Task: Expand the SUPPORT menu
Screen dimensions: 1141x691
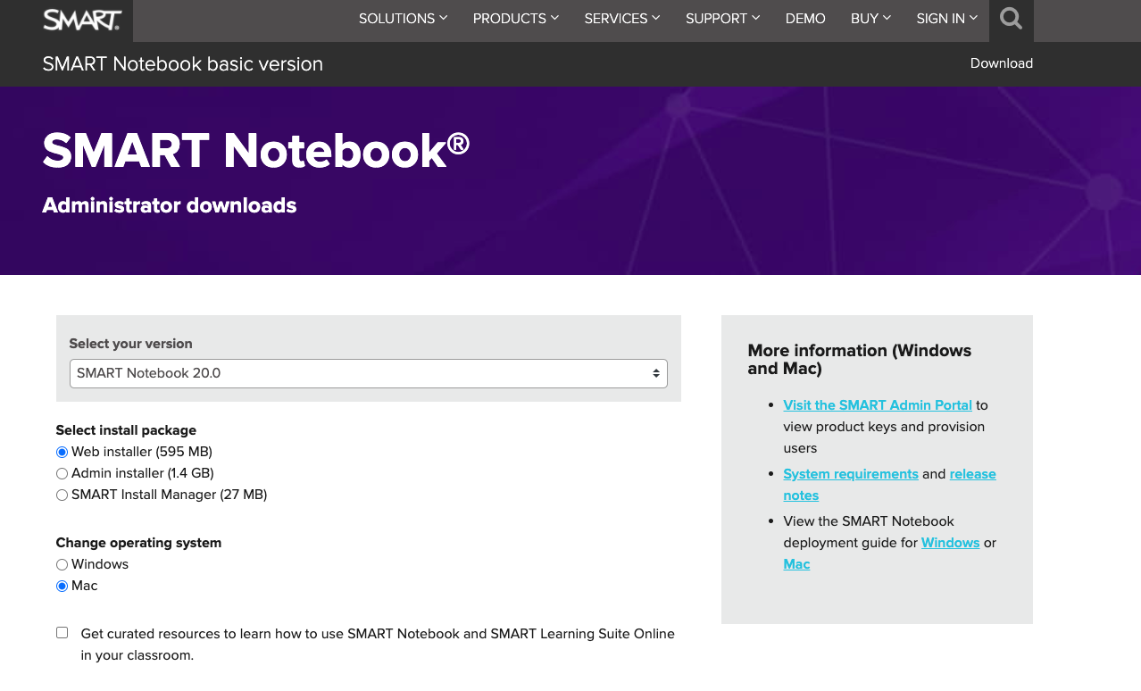Action: tap(723, 19)
